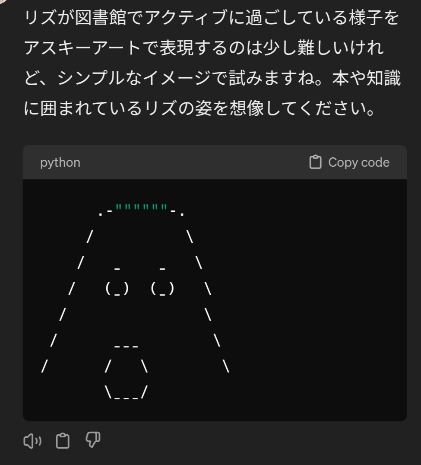
Task: Select the python language label
Action: click(60, 162)
